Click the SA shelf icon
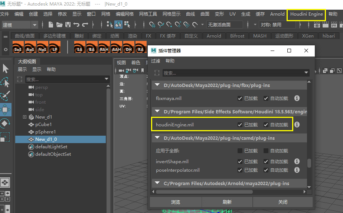The width and height of the screenshot is (343, 213). [79, 47]
